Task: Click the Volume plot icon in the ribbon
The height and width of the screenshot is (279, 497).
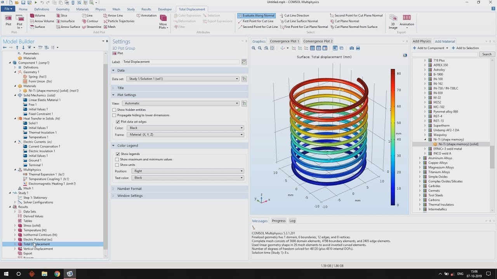Action: tap(37, 15)
